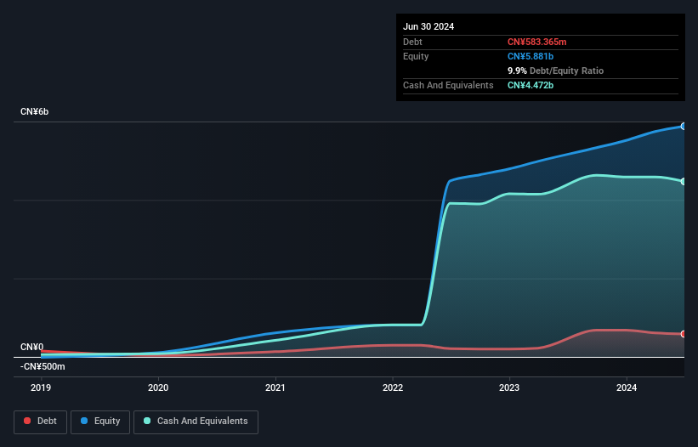
Task: Toggle the Equity series legend button
Action: click(x=100, y=422)
